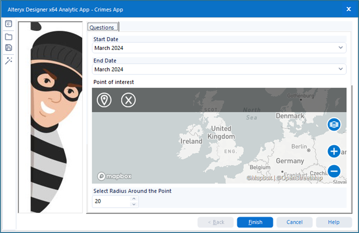Click the End Date label
The width and height of the screenshot is (359, 233).
click(105, 61)
